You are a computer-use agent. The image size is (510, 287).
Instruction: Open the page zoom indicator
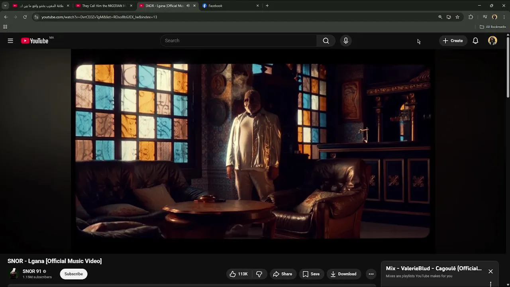coord(440,17)
